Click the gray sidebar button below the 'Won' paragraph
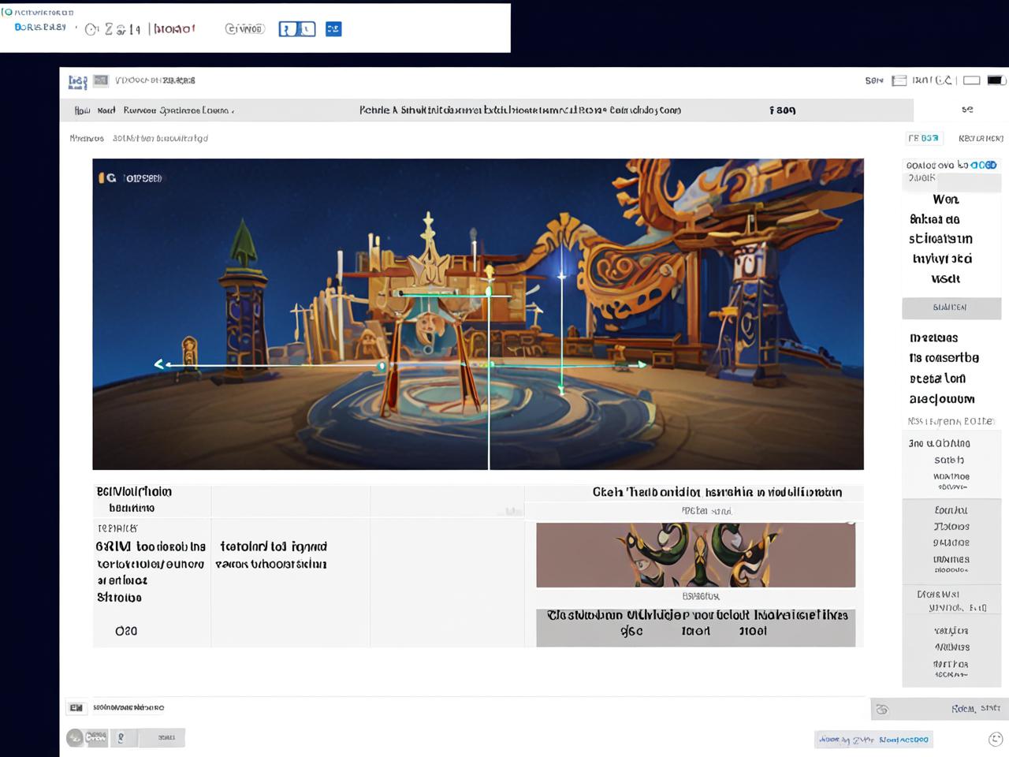The width and height of the screenshot is (1009, 757). (x=951, y=308)
